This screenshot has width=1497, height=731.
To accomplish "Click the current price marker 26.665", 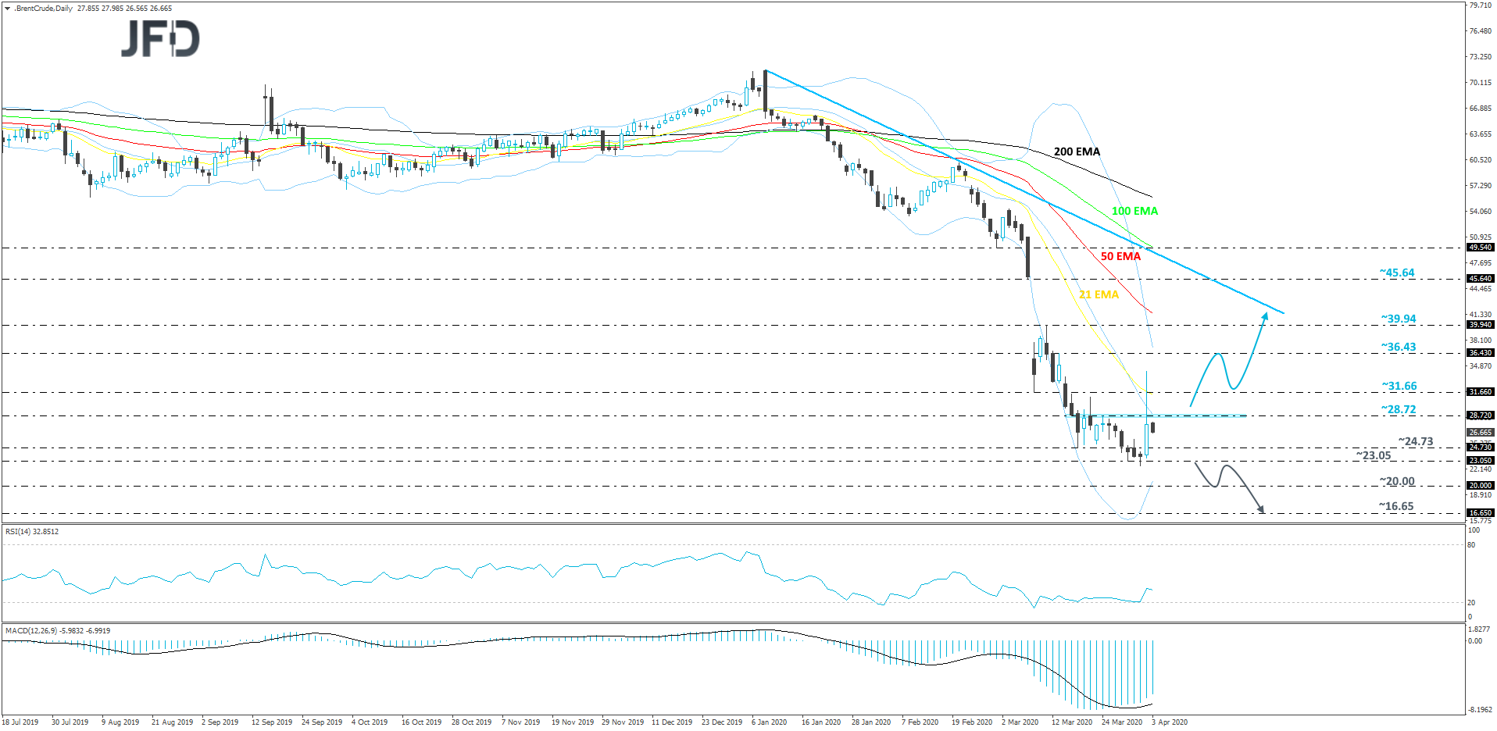I will click(1479, 432).
